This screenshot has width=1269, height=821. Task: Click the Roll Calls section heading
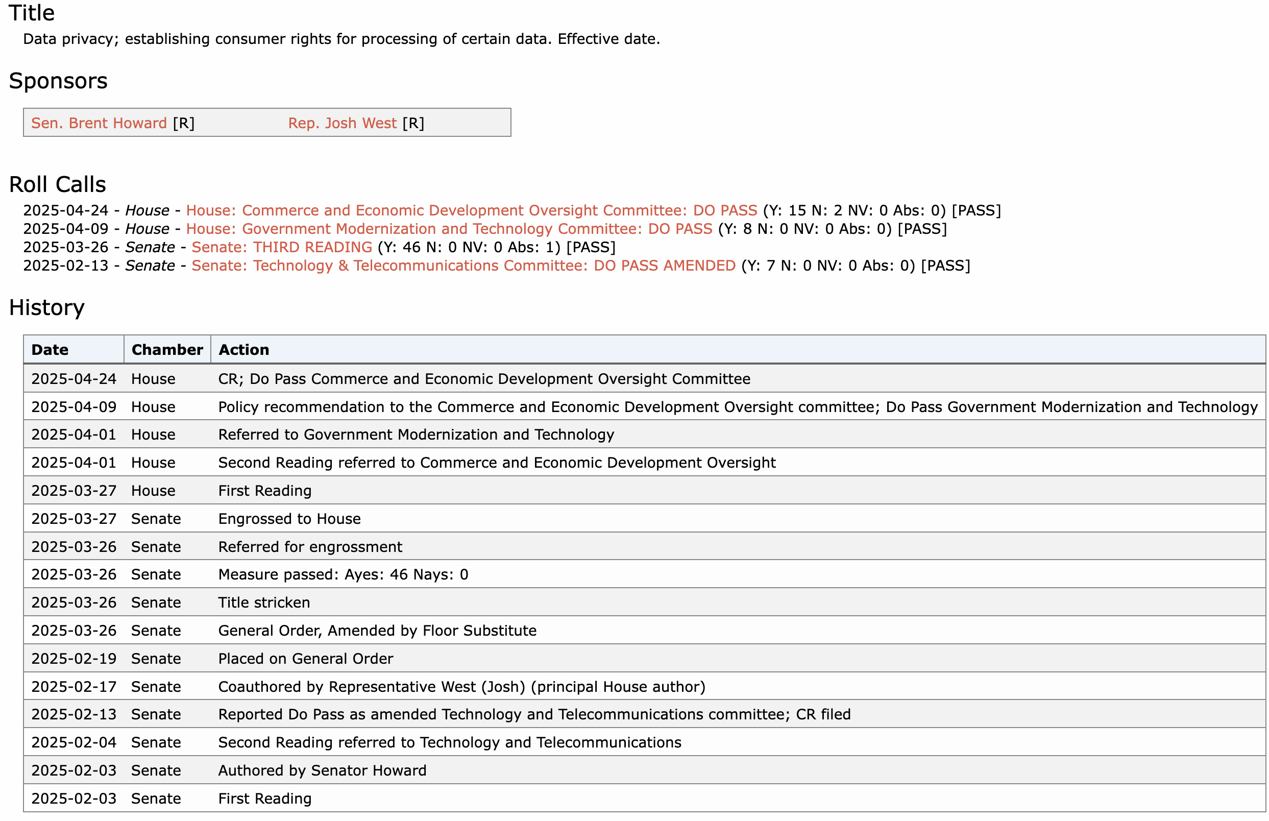click(58, 184)
